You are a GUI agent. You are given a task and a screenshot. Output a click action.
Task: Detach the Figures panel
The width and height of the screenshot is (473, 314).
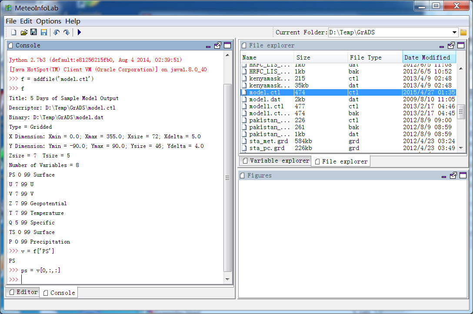point(453,176)
